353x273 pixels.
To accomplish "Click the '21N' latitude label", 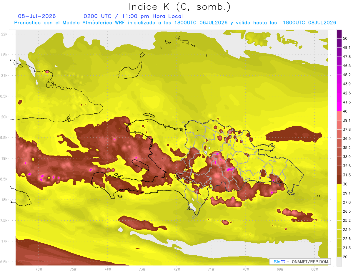I will (x=5, y=75).
